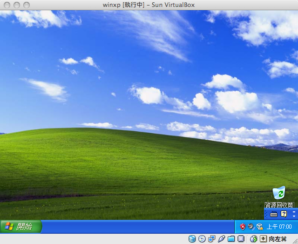Click the speaker volume tray icon

[x=251, y=226]
